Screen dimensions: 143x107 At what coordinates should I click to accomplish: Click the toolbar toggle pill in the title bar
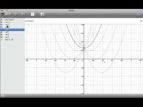(141, 10)
